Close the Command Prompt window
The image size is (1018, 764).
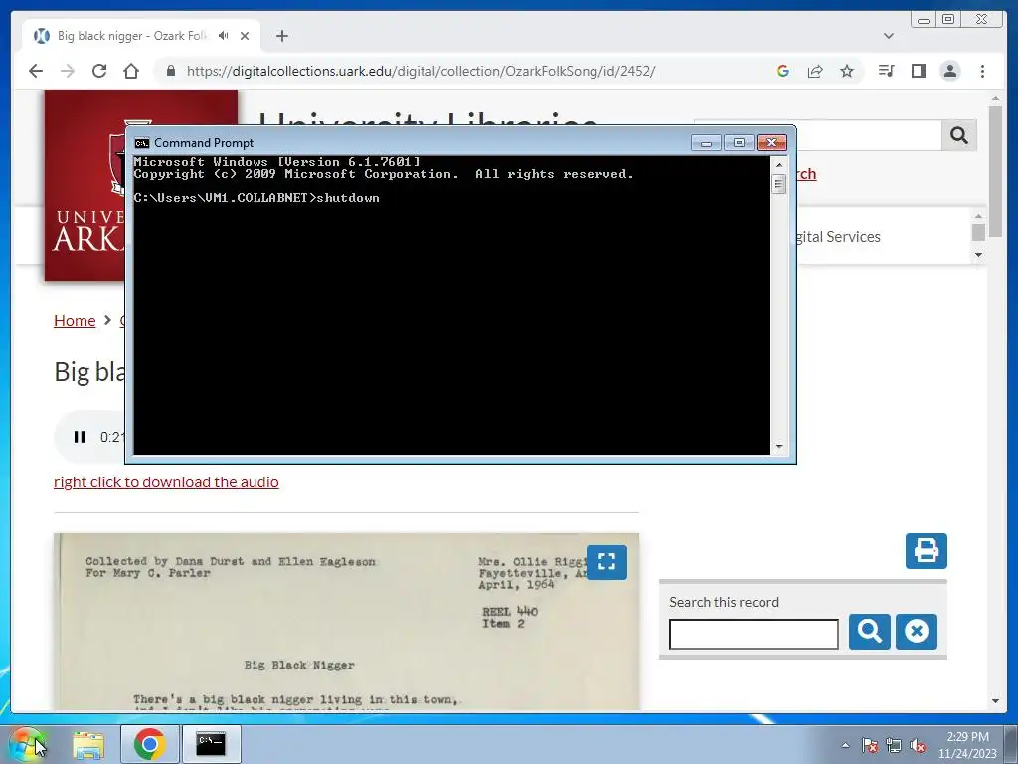click(x=771, y=143)
